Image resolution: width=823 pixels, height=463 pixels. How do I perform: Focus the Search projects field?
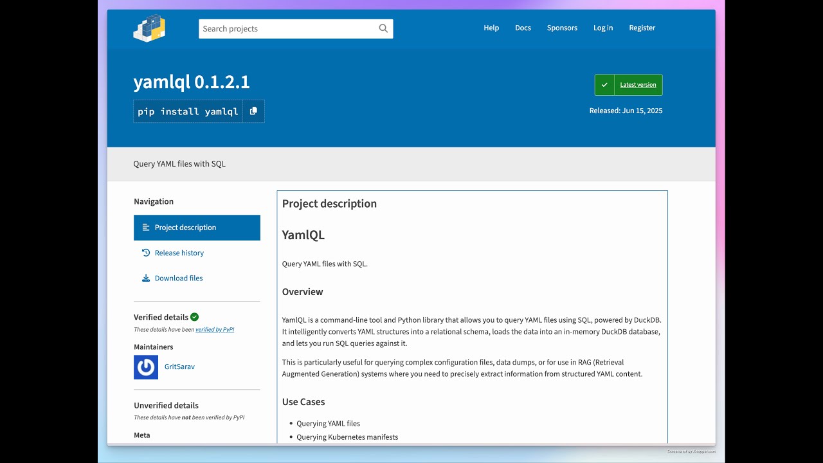click(x=296, y=28)
